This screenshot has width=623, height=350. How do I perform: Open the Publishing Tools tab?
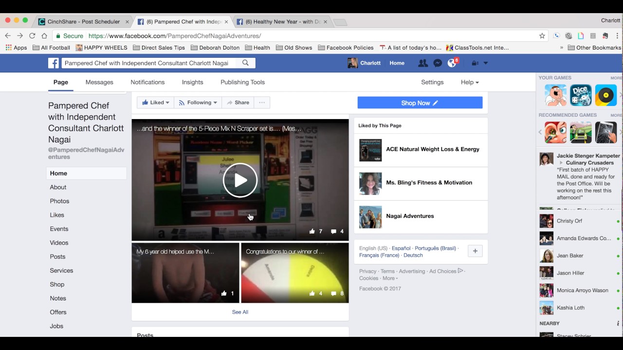[242, 82]
